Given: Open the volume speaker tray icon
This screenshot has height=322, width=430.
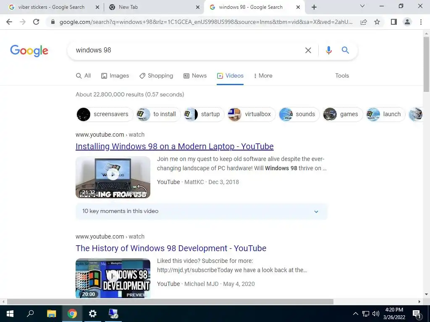Looking at the screenshot, I should pyautogui.click(x=376, y=314).
